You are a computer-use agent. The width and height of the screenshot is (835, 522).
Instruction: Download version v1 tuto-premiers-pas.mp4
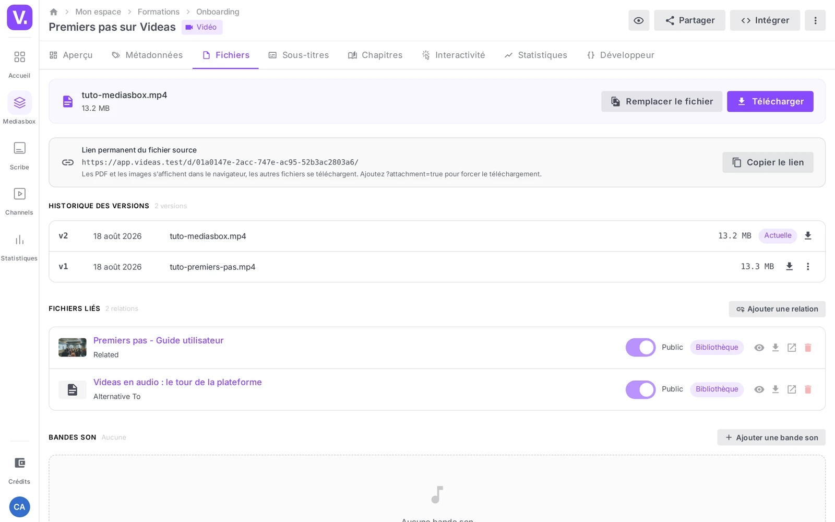pos(790,266)
